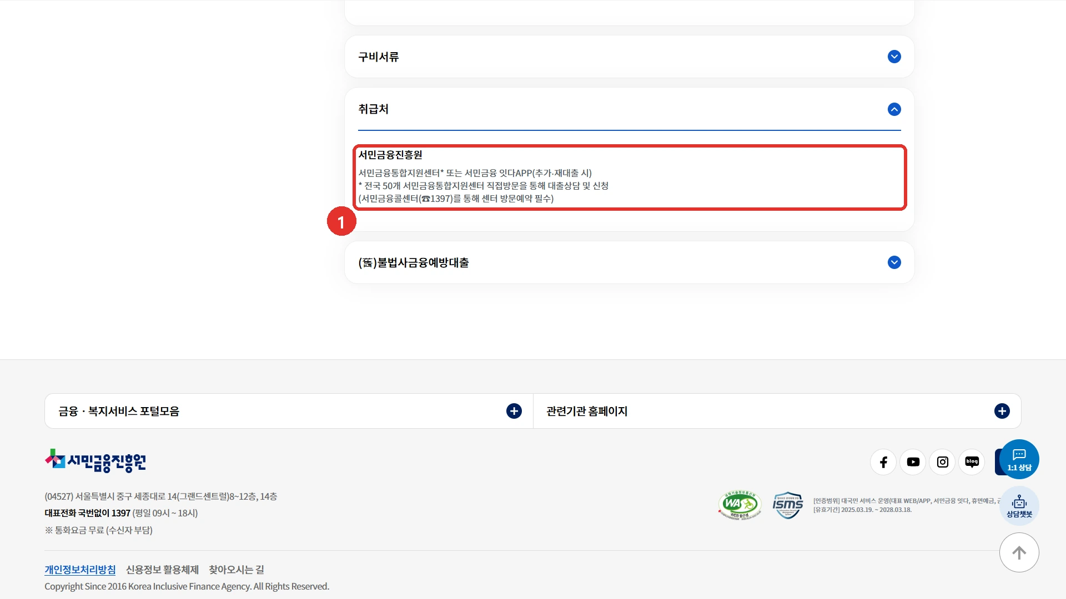Image resolution: width=1066 pixels, height=599 pixels.
Task: Open the 신용정보 활용체제 link
Action: click(162, 570)
